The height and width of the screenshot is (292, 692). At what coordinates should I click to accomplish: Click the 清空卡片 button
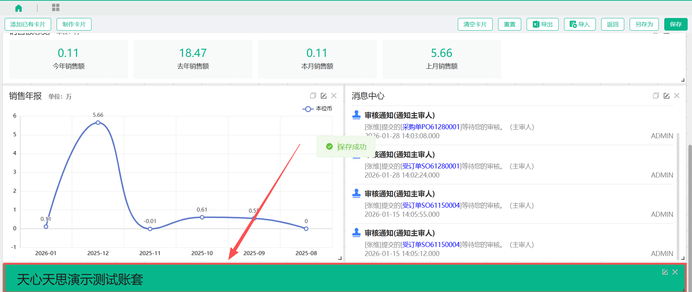pyautogui.click(x=475, y=24)
